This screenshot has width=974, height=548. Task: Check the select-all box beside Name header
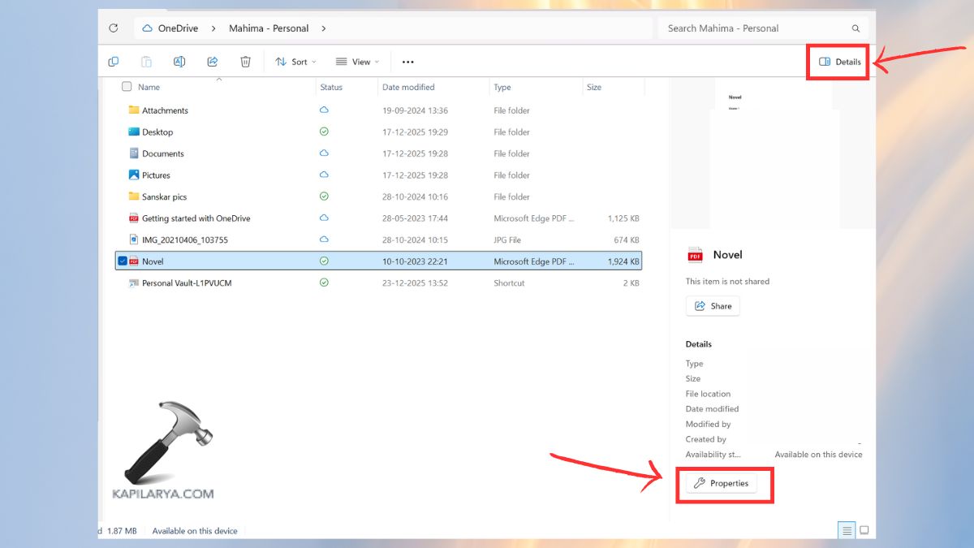tap(127, 87)
